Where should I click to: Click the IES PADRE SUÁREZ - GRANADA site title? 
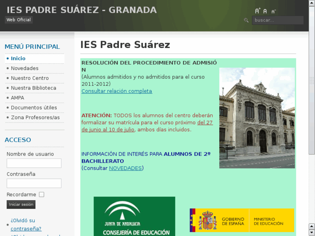[x=82, y=10]
